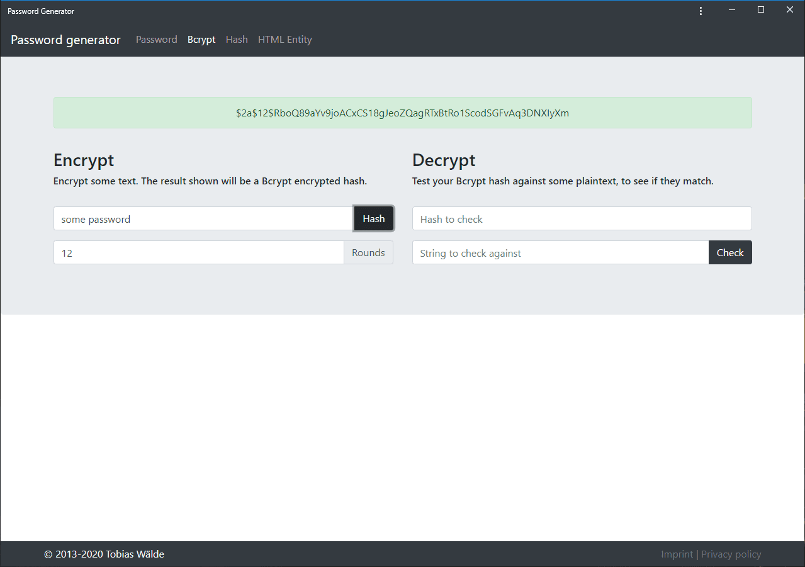Click the dark Hash button
The image size is (805, 567).
[374, 219]
